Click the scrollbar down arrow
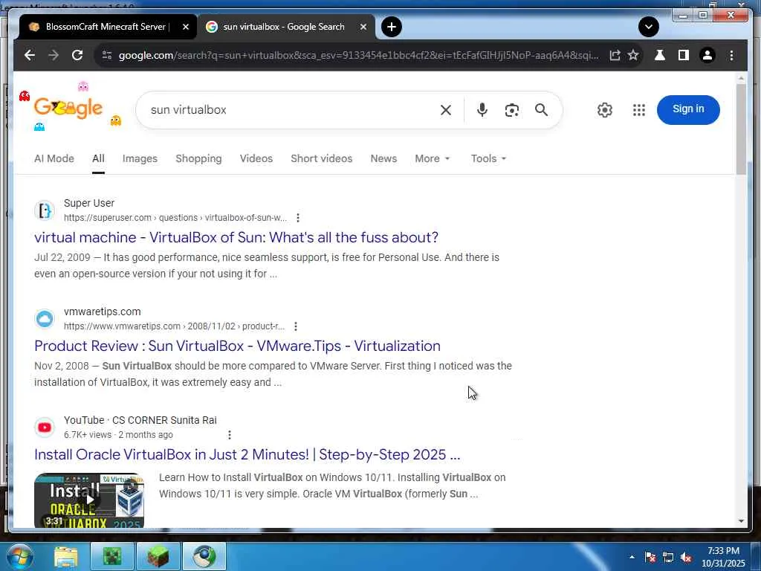761x571 pixels. click(741, 521)
